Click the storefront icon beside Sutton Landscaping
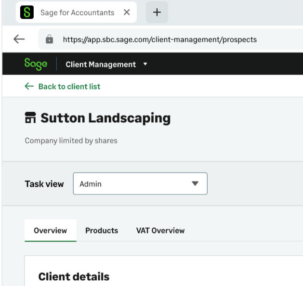Image resolution: width=303 pixels, height=286 pixels. (30, 118)
